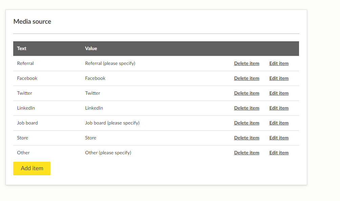Image resolution: width=340 pixels, height=201 pixels.
Task: Delete the Store item
Action: pyautogui.click(x=247, y=138)
